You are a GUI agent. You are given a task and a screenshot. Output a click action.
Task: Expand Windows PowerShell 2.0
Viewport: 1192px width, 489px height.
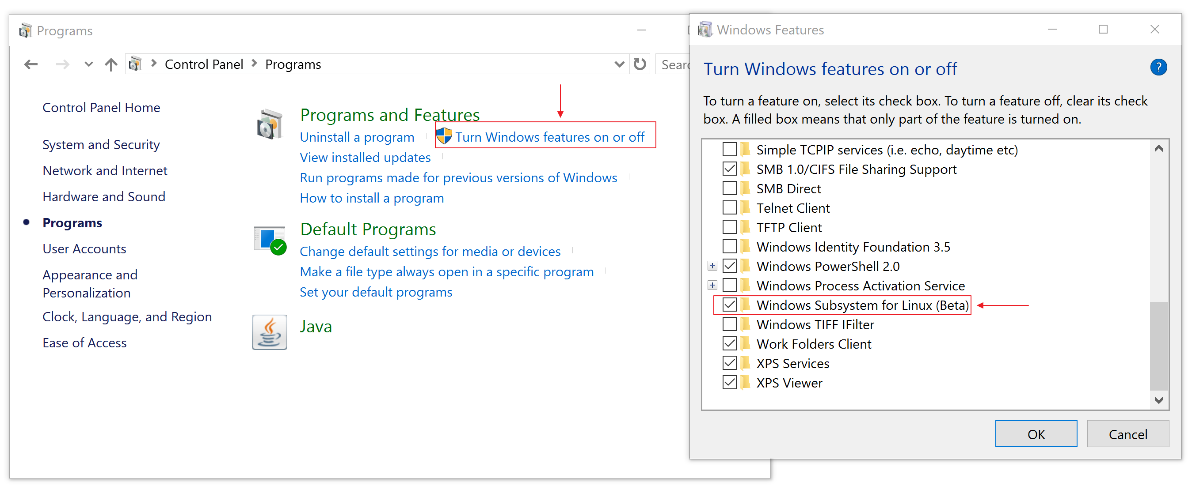(x=712, y=265)
